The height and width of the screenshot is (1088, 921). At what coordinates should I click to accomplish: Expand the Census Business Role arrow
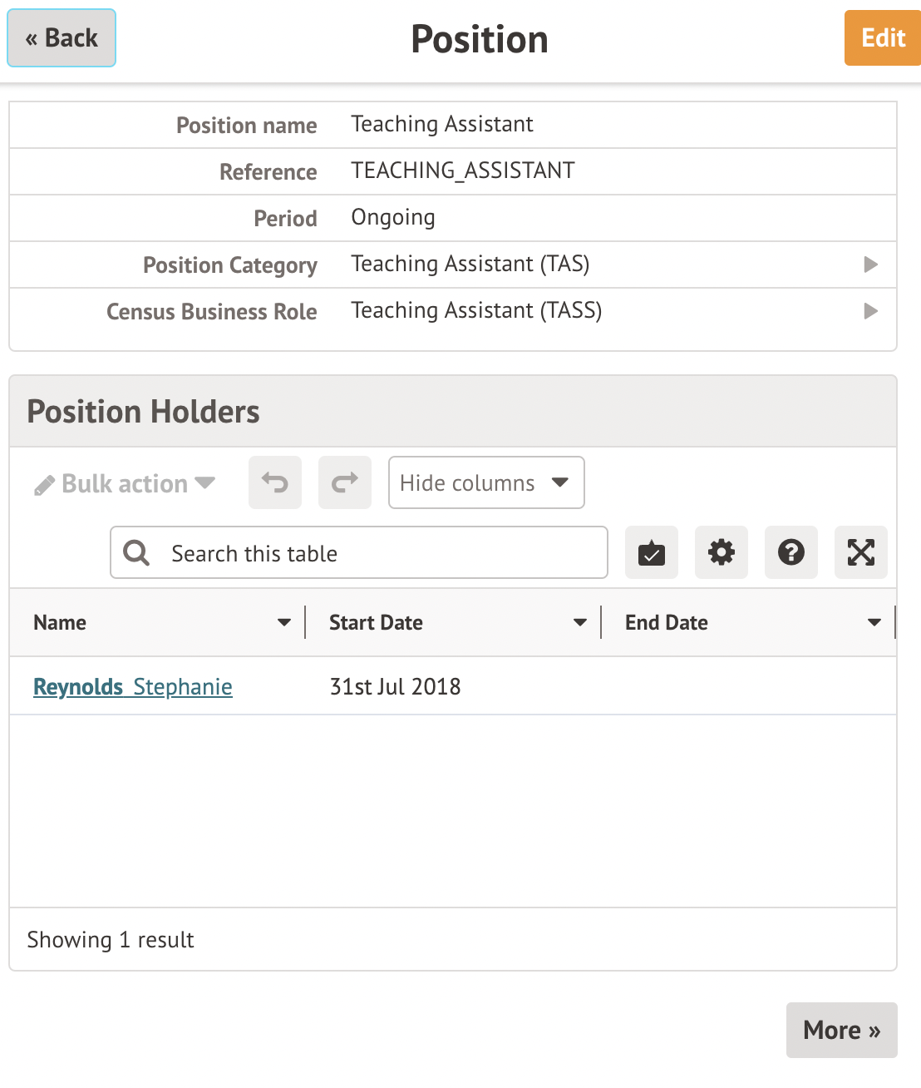point(870,311)
